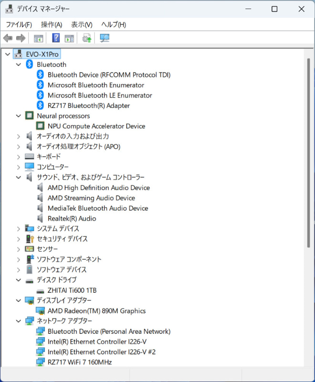
Task: Collapse the Bluetooth category
Action: [19, 64]
